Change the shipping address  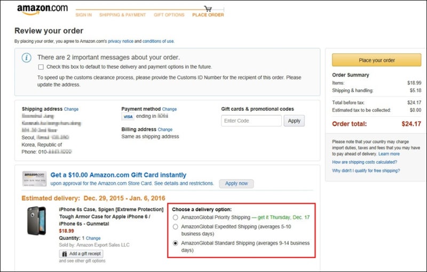point(71,109)
